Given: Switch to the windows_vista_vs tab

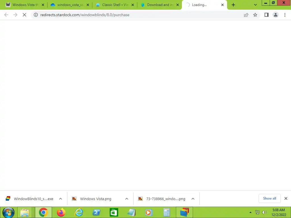Looking at the screenshot, I should pos(69,5).
